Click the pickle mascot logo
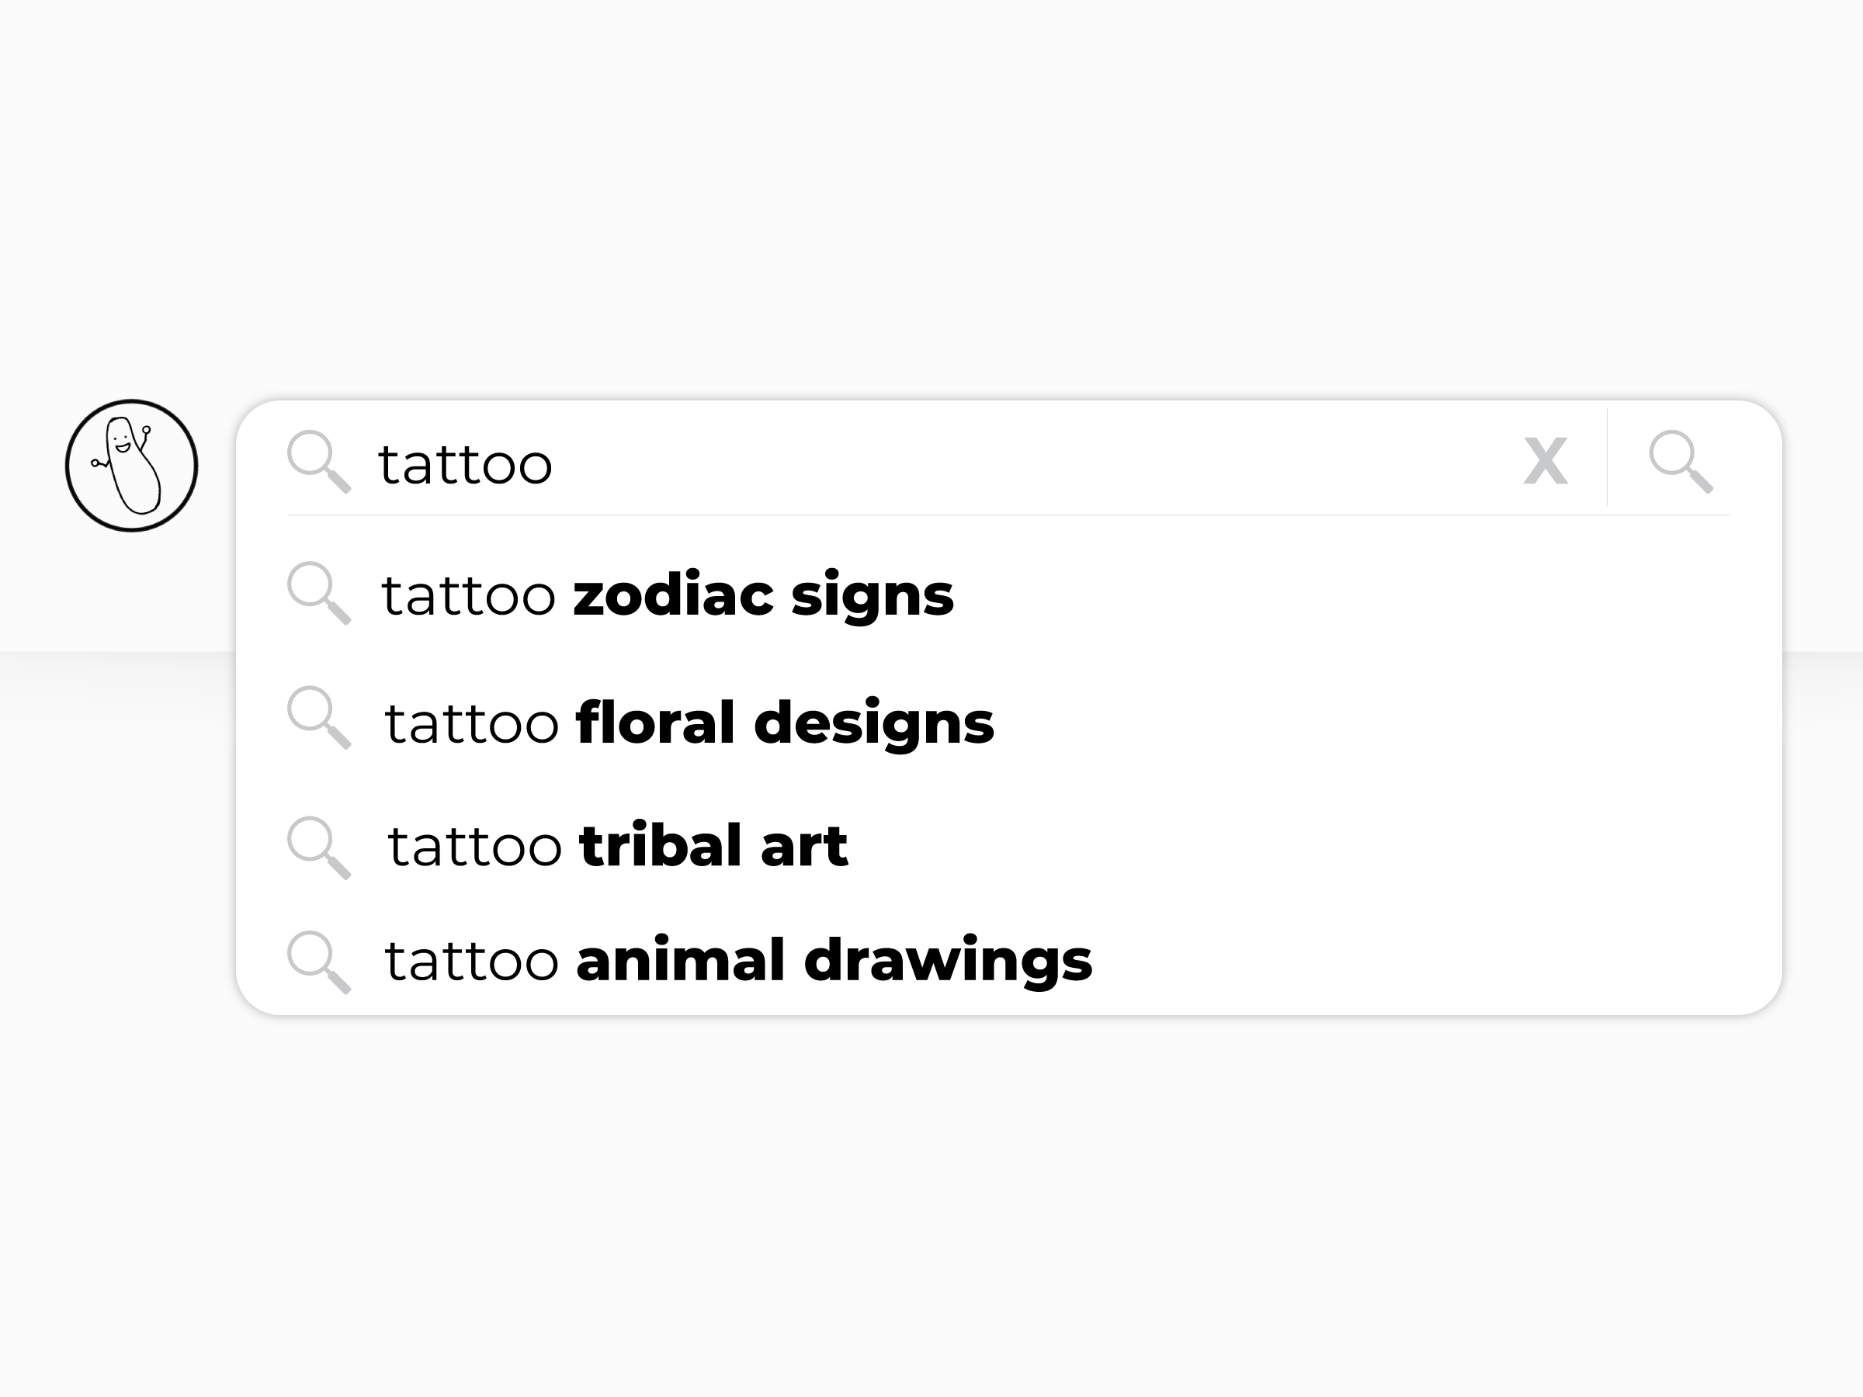The height and width of the screenshot is (1397, 1863). coord(131,466)
